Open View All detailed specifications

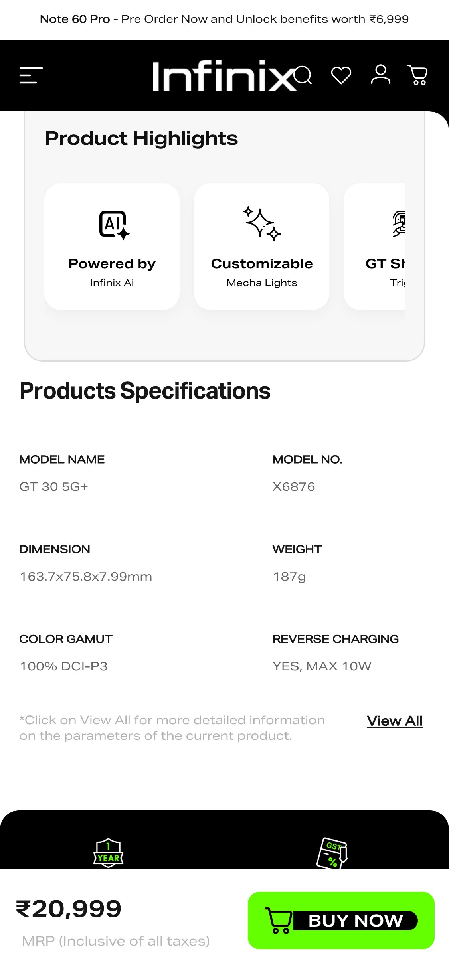394,721
